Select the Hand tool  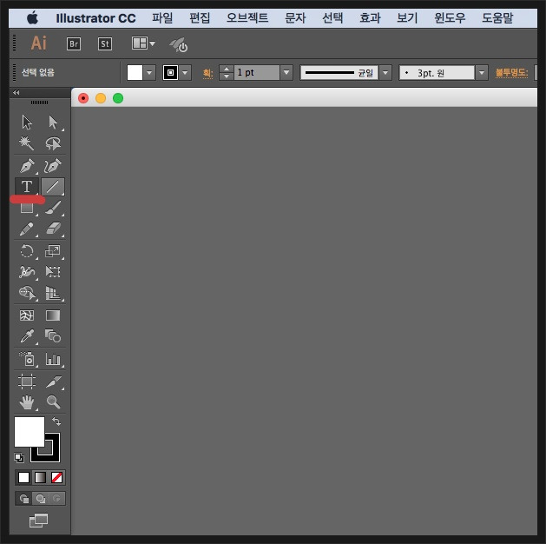(27, 402)
